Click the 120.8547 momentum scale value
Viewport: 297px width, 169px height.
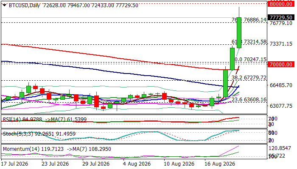(280, 148)
